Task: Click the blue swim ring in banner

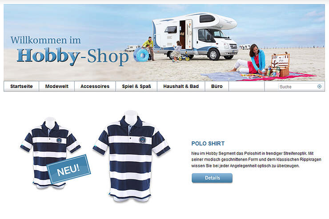Action: click(141, 55)
